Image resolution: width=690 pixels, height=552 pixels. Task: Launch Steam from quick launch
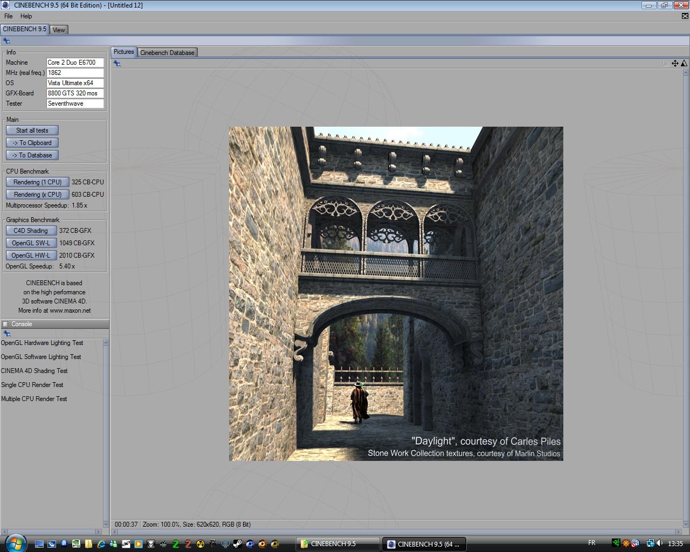237,544
